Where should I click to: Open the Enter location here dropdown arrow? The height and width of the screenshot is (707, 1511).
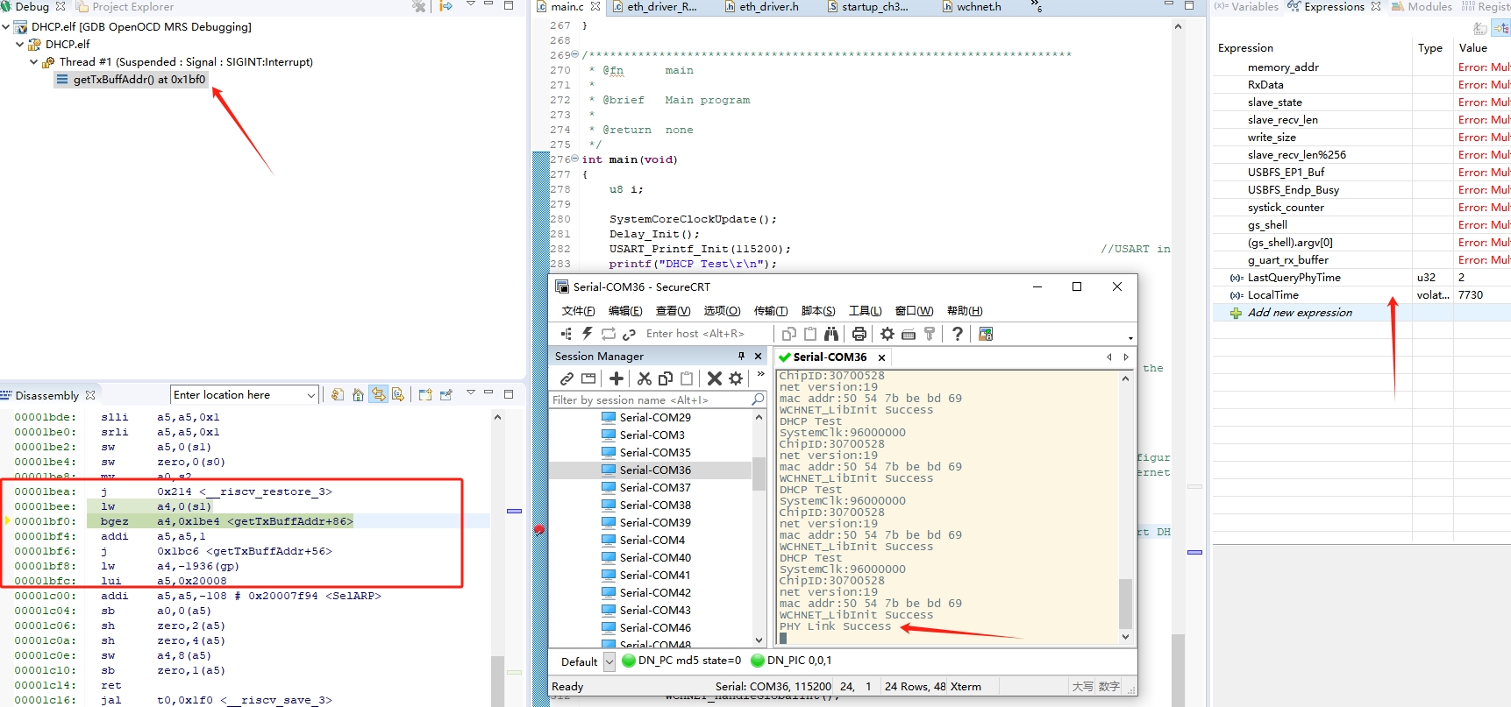310,395
